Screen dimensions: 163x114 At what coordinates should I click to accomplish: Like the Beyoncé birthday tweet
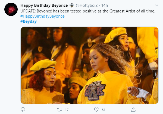pyautogui.click(x=96, y=110)
